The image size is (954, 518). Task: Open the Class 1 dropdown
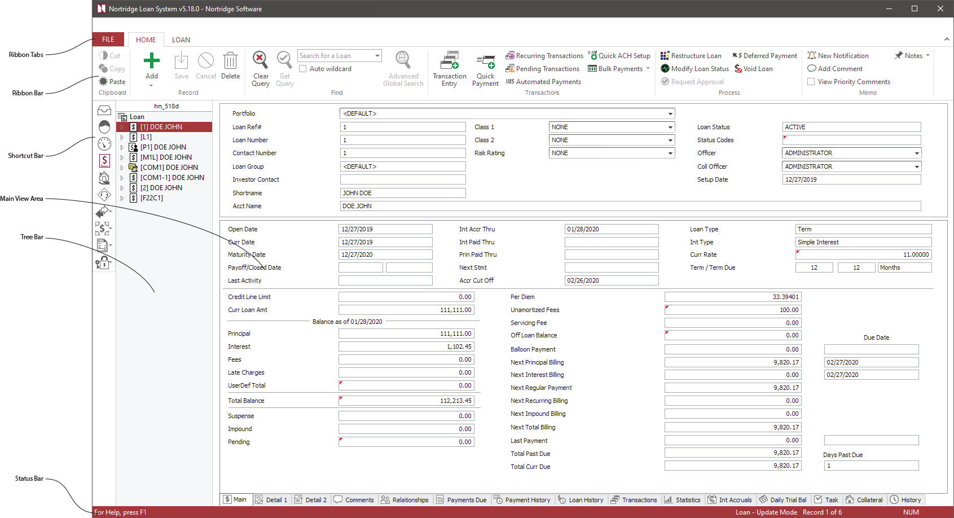[670, 127]
